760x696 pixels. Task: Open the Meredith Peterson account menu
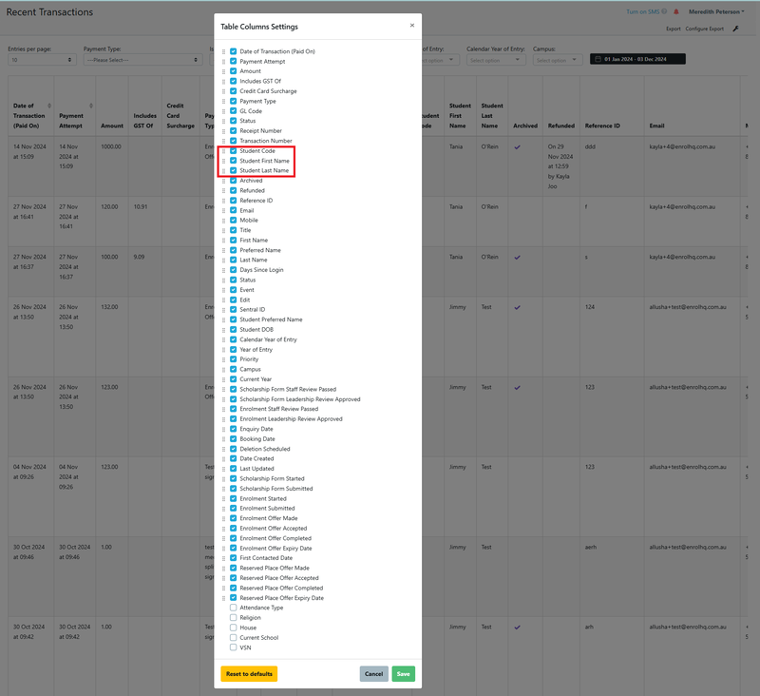(715, 11)
